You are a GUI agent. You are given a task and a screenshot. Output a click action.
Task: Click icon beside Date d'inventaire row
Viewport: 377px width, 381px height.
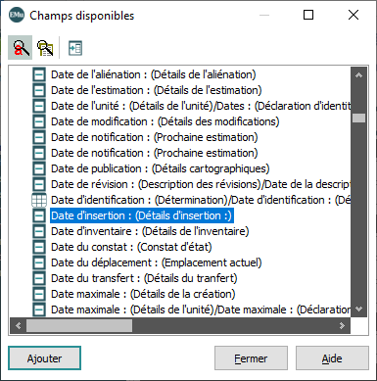pos(39,231)
